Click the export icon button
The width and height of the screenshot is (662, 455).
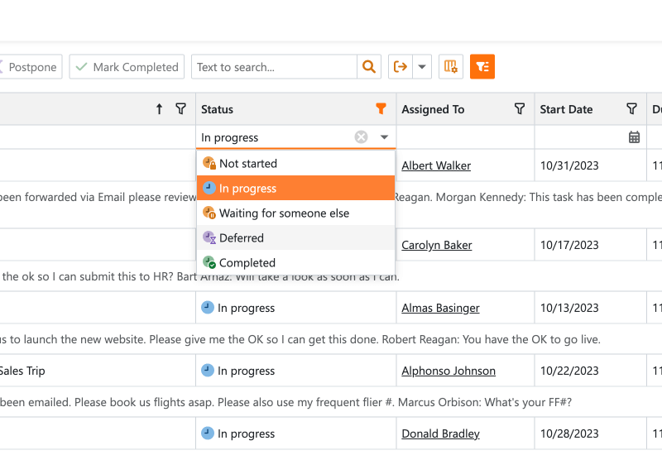tap(401, 67)
